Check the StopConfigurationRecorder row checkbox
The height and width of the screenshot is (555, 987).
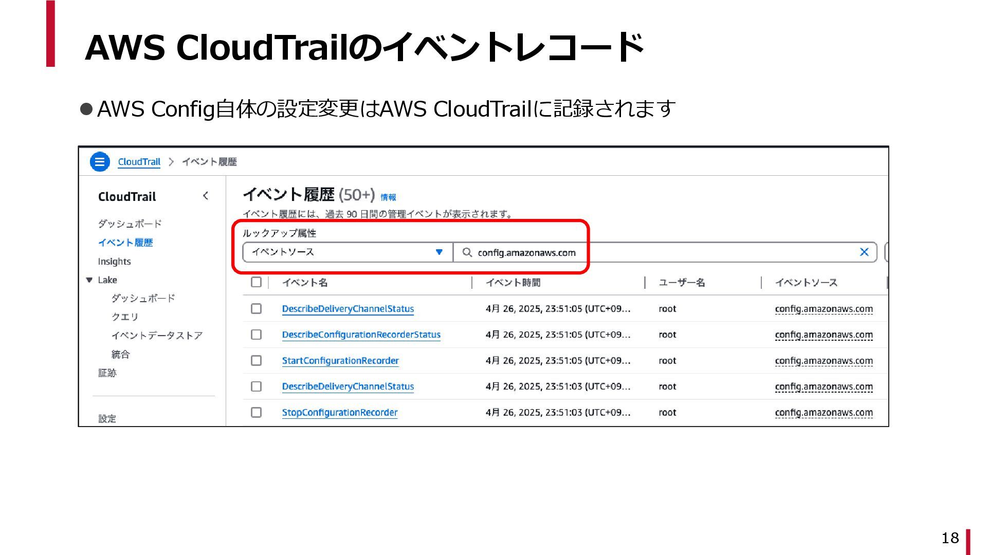click(x=256, y=413)
